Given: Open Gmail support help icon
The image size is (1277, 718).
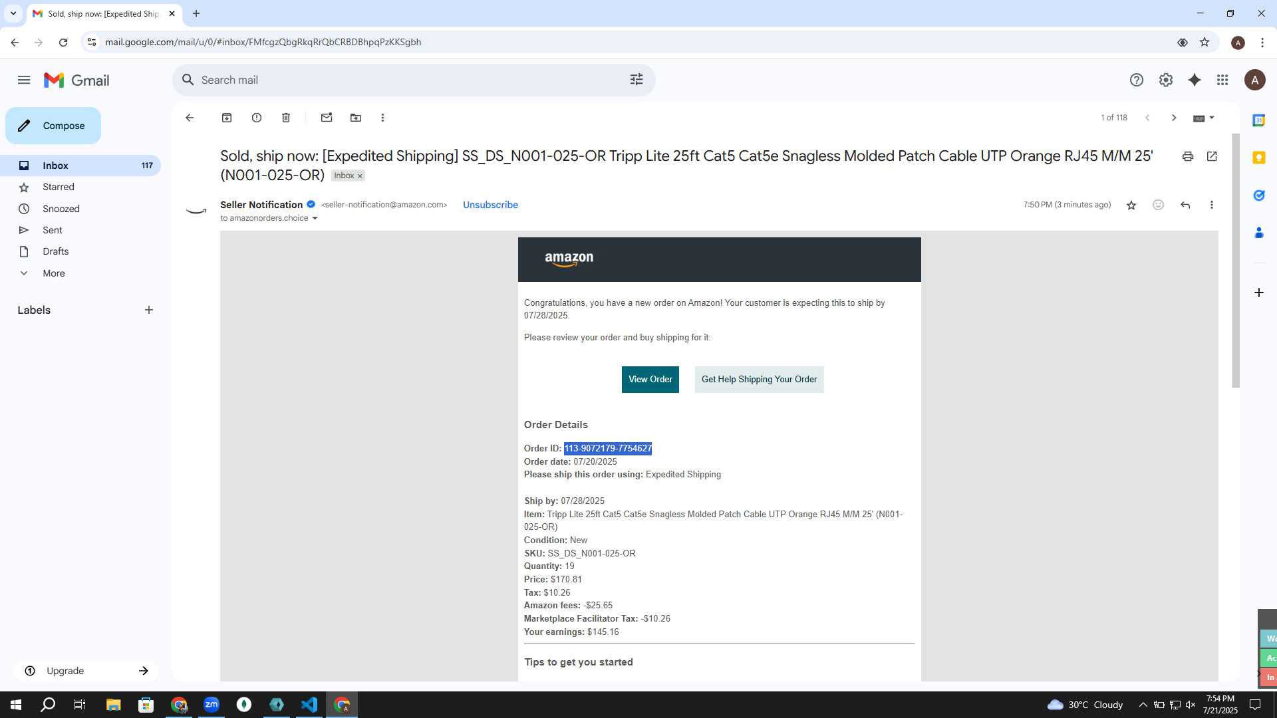Looking at the screenshot, I should pyautogui.click(x=1137, y=80).
